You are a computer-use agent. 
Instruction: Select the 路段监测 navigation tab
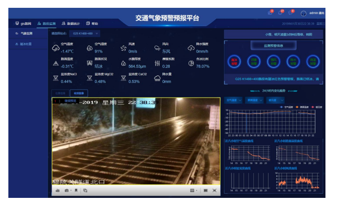point(46,23)
